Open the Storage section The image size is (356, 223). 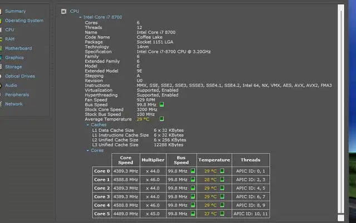pos(13,67)
